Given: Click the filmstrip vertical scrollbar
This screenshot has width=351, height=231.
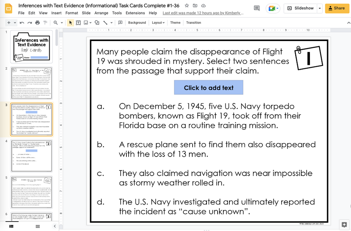Looking at the screenshot, I should point(57,37).
